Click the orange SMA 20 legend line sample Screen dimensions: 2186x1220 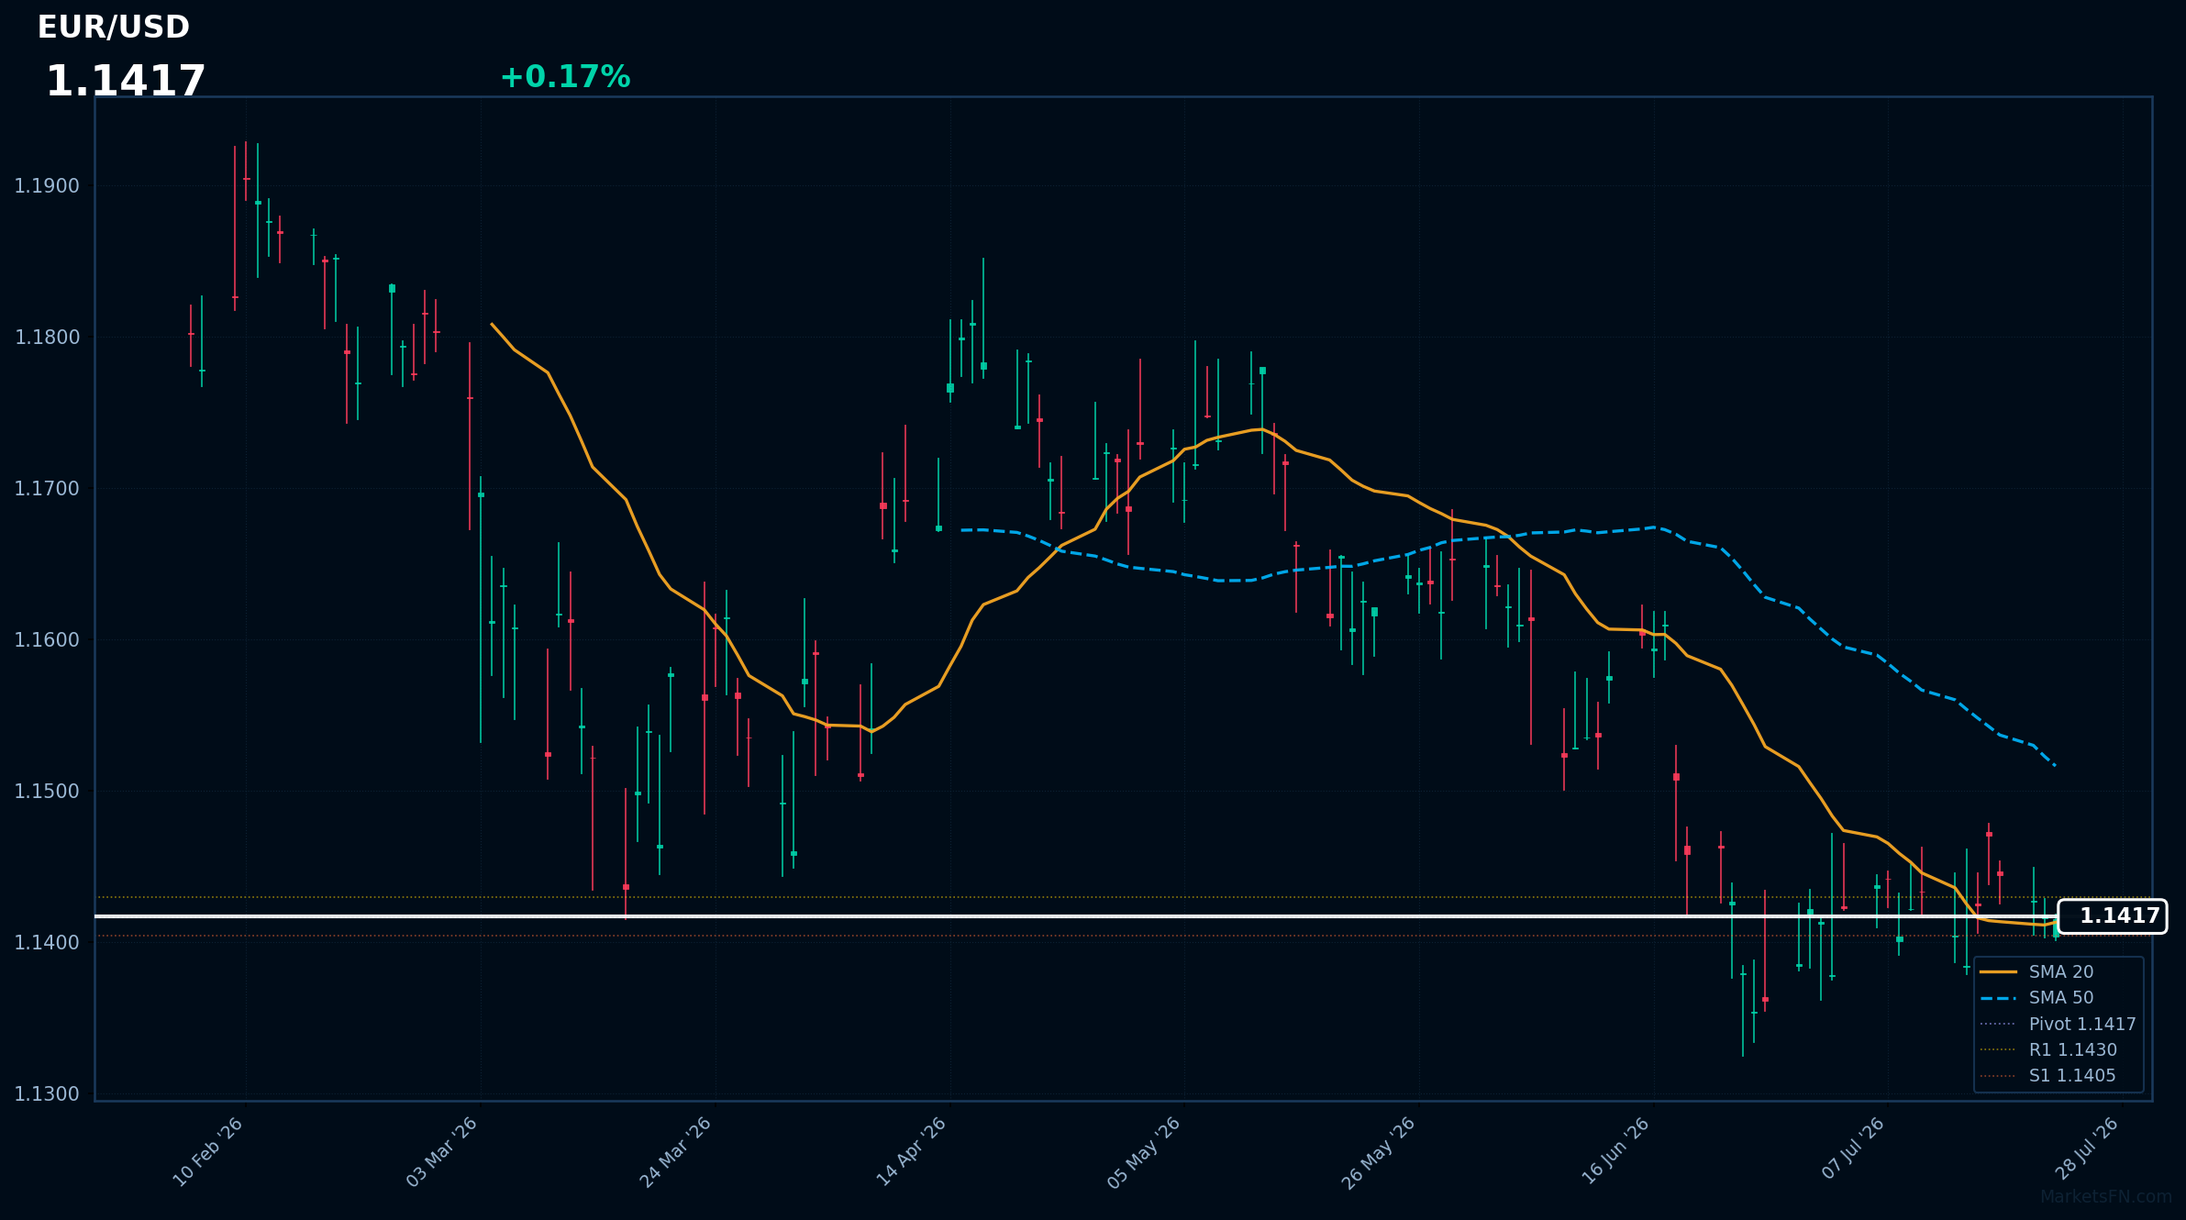pyautogui.click(x=1998, y=971)
